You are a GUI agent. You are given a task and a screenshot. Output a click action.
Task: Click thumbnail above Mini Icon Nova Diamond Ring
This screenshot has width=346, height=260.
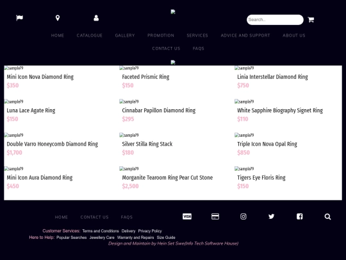coord(13,68)
